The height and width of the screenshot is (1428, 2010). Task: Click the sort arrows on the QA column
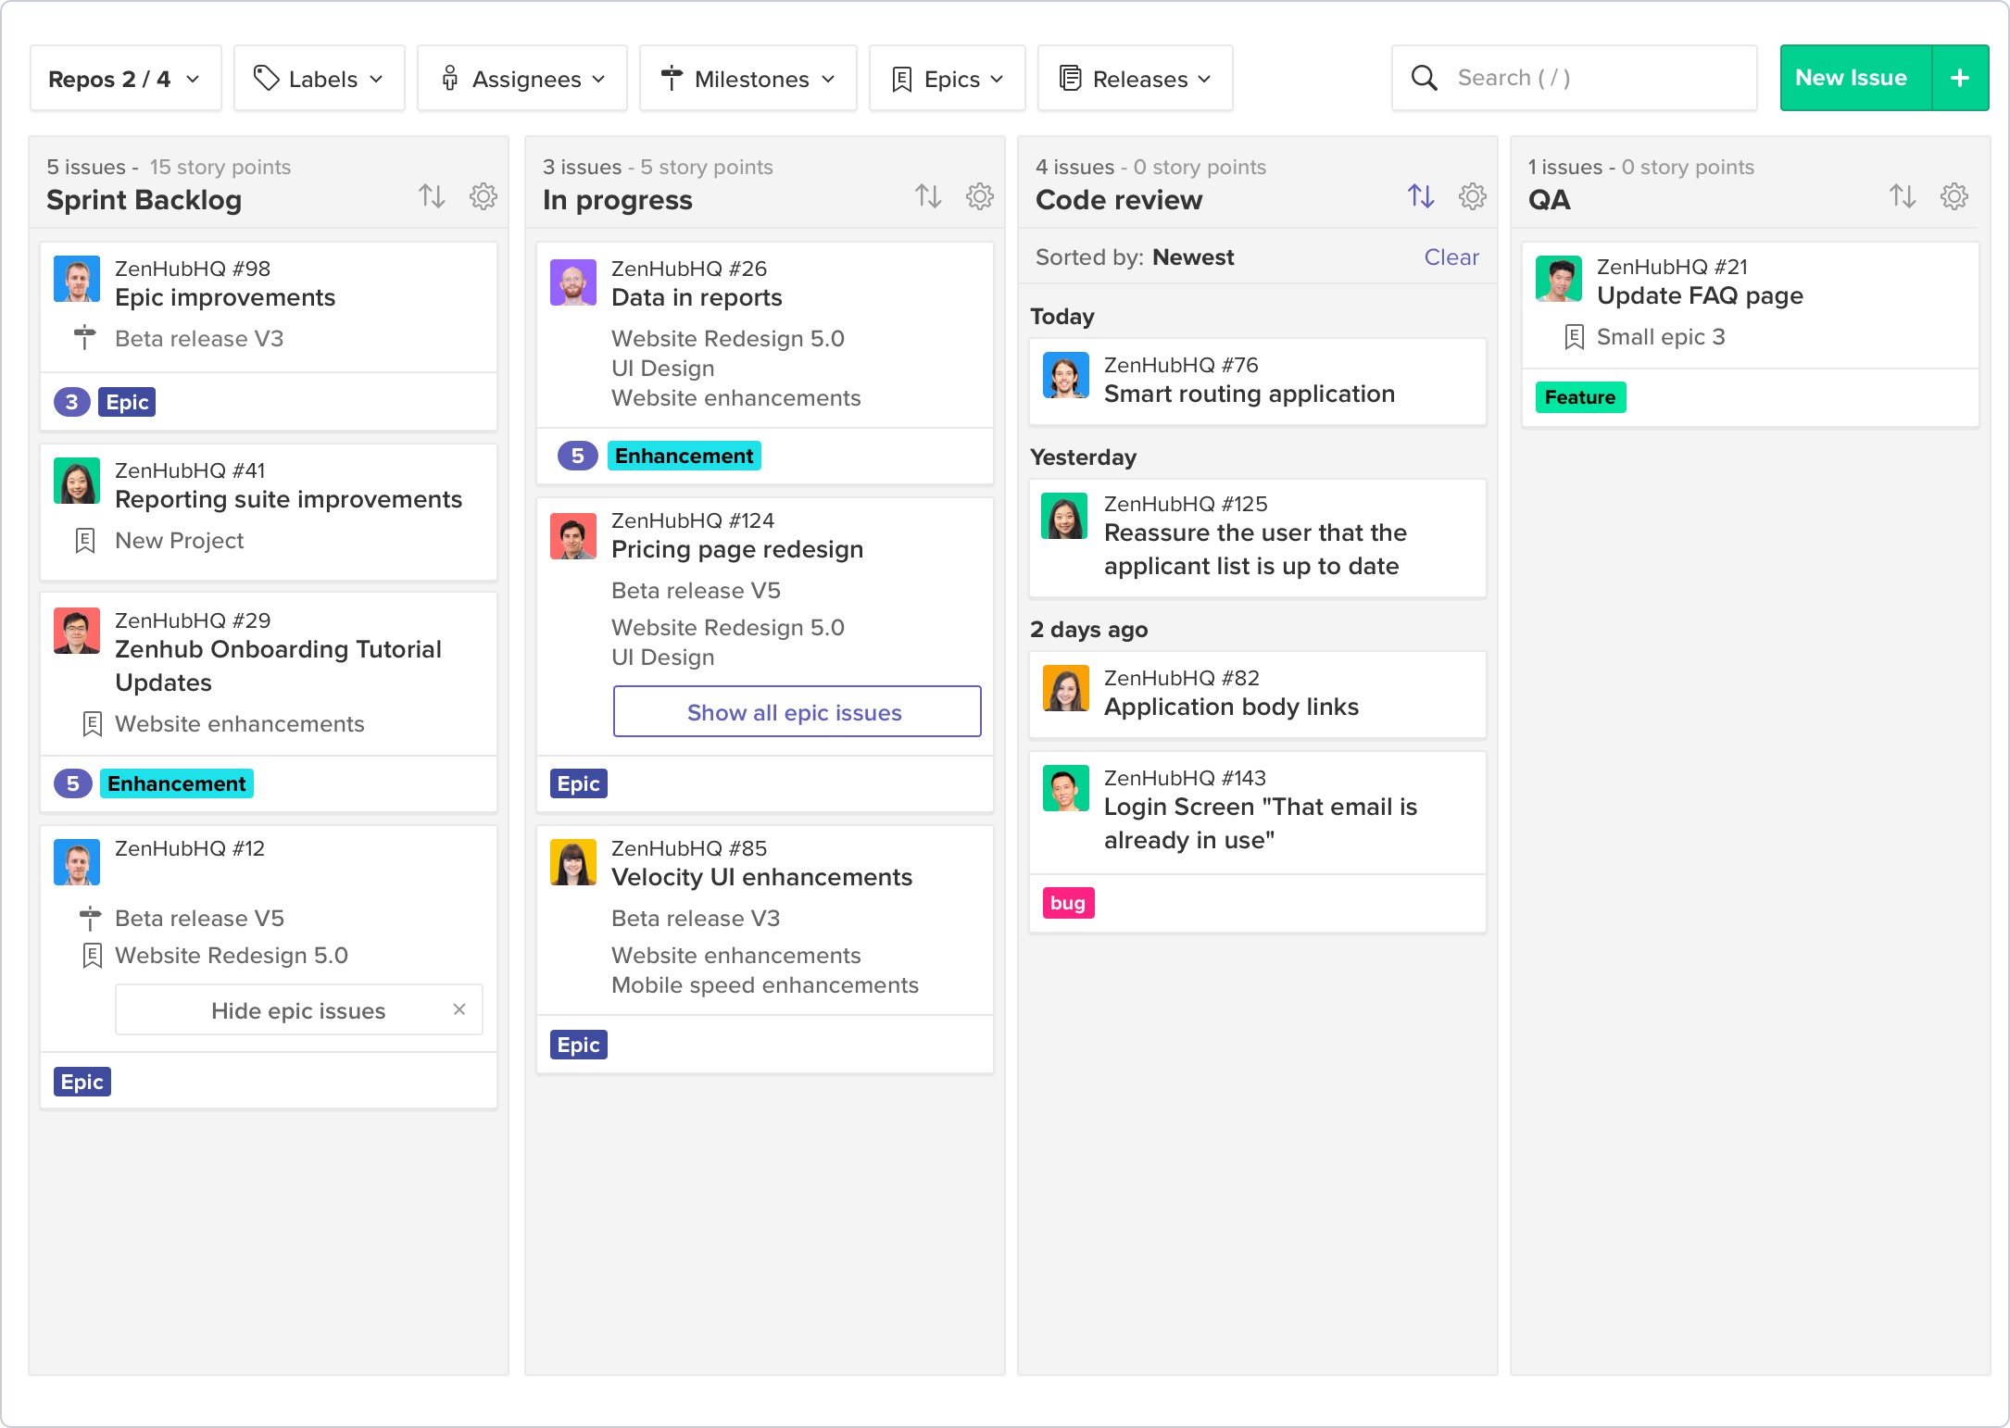point(1902,195)
